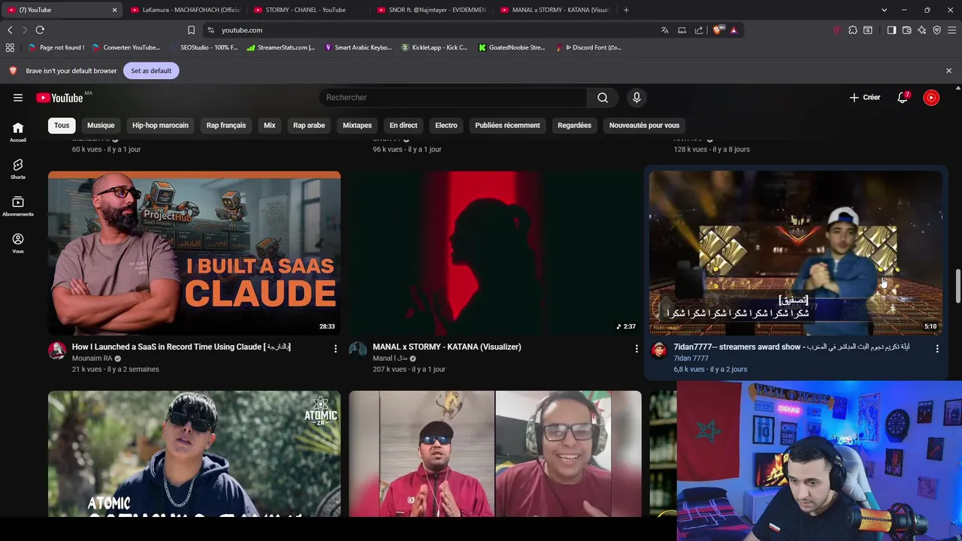Viewport: 962px width, 541px height.
Task: Go back to the previous page
Action: pos(10,30)
